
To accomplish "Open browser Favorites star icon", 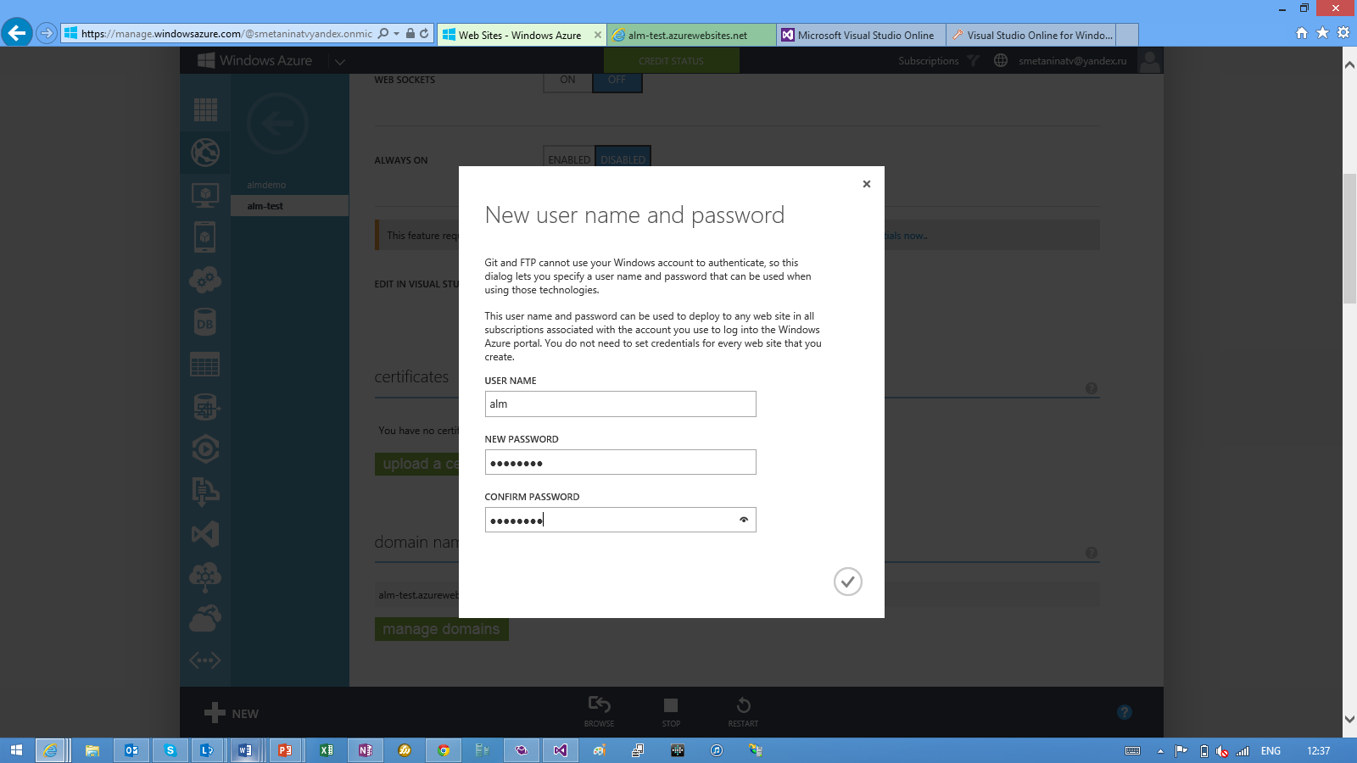I will [x=1322, y=33].
